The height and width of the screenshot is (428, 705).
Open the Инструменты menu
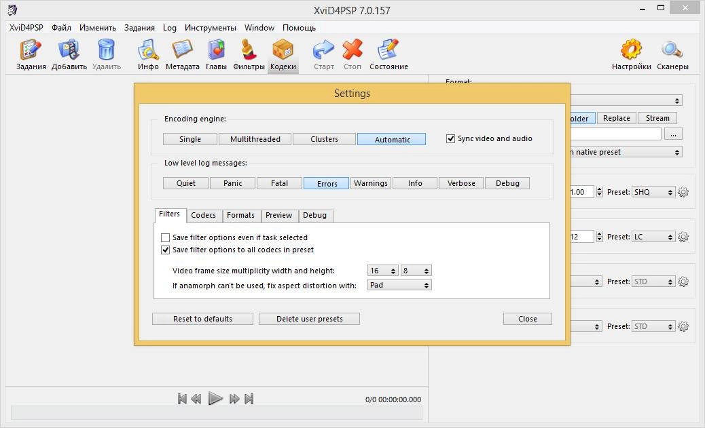[x=211, y=28]
